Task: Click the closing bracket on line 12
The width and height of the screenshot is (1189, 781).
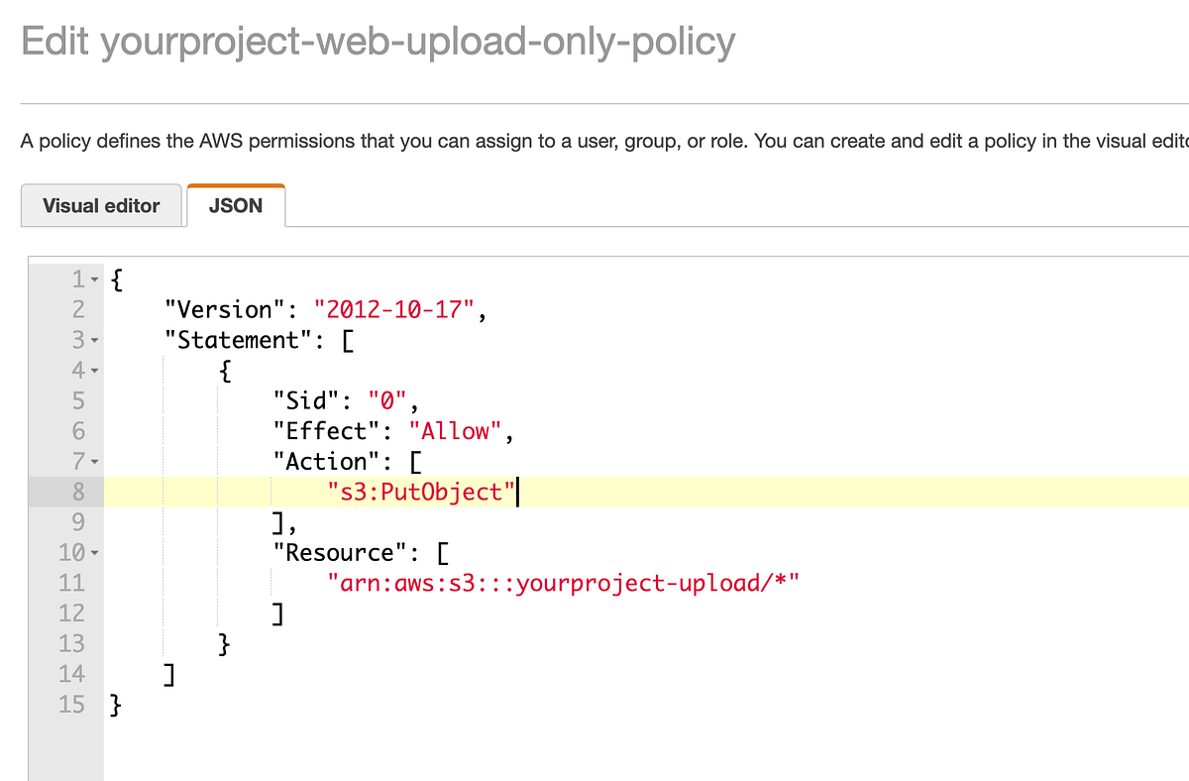Action: click(x=277, y=613)
